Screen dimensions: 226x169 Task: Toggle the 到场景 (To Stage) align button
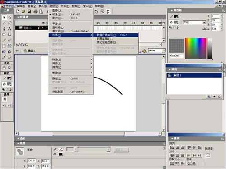pos(208,155)
